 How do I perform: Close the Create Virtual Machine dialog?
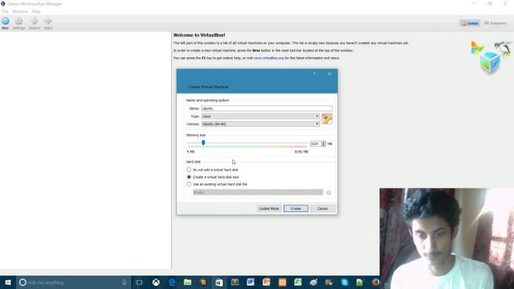pyautogui.click(x=329, y=74)
